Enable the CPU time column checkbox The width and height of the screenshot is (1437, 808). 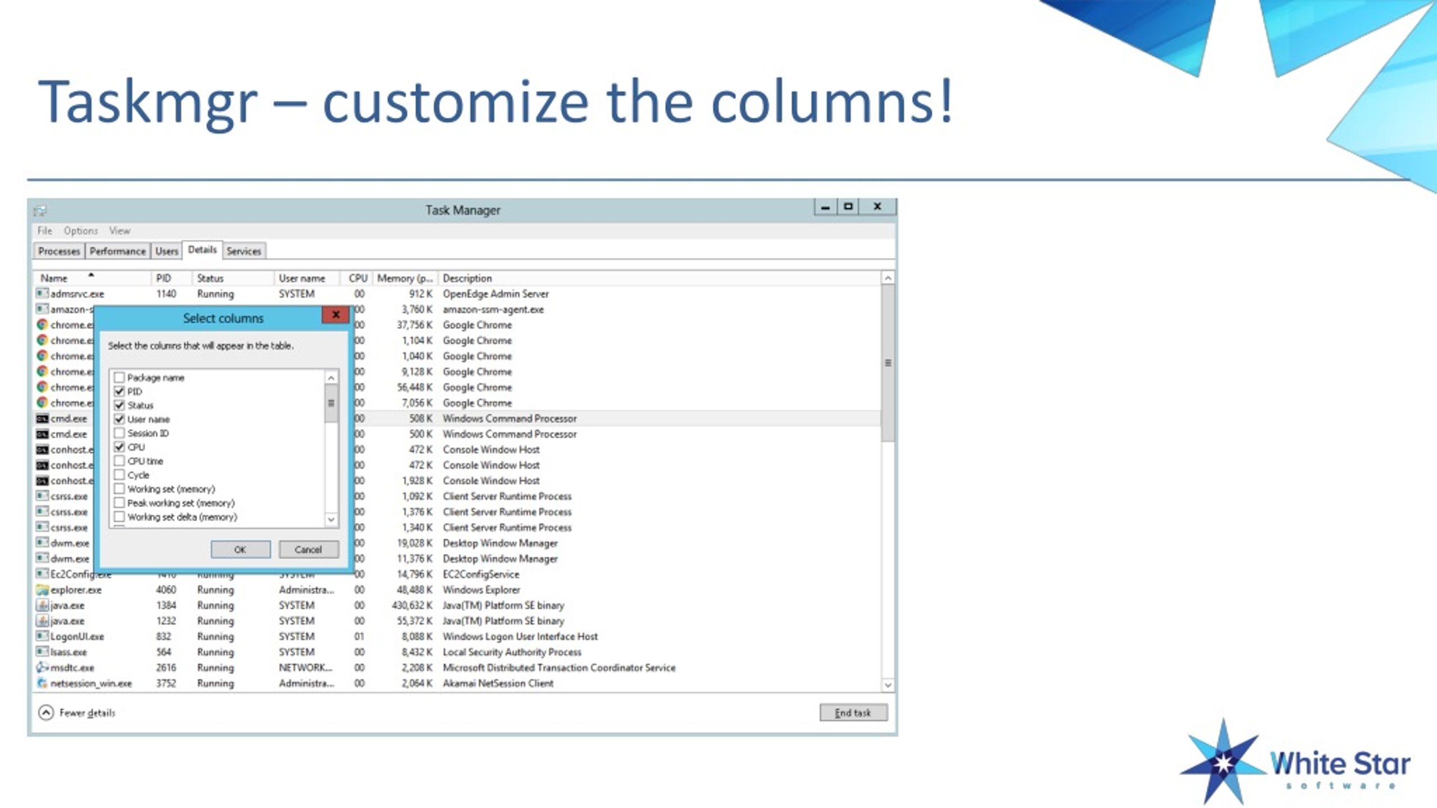click(x=119, y=461)
